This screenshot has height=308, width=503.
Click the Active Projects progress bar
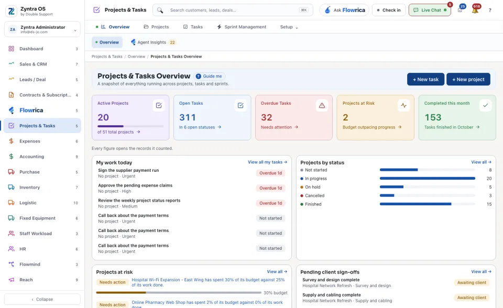click(130, 126)
